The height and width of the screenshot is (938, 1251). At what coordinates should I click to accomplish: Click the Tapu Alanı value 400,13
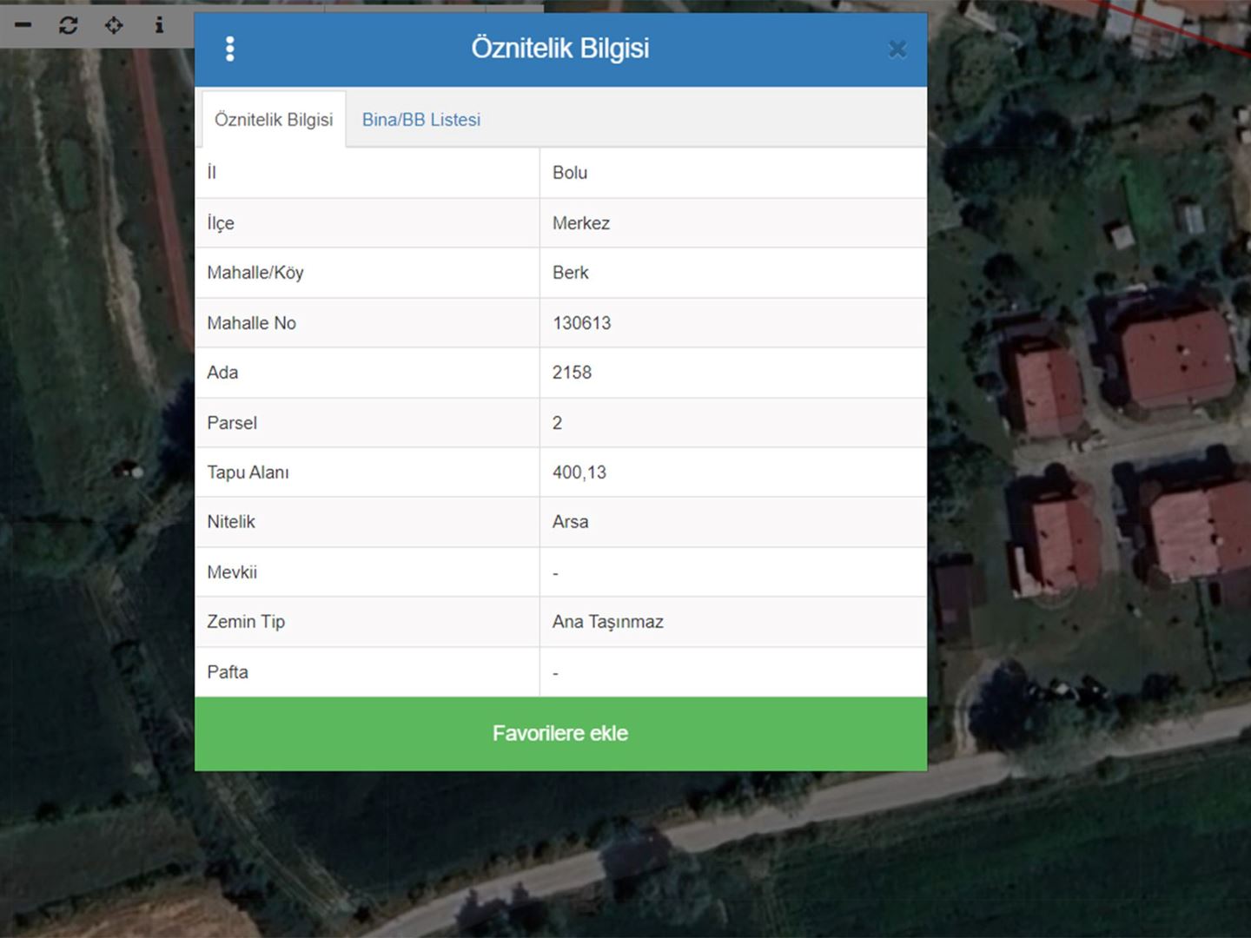[x=579, y=472]
